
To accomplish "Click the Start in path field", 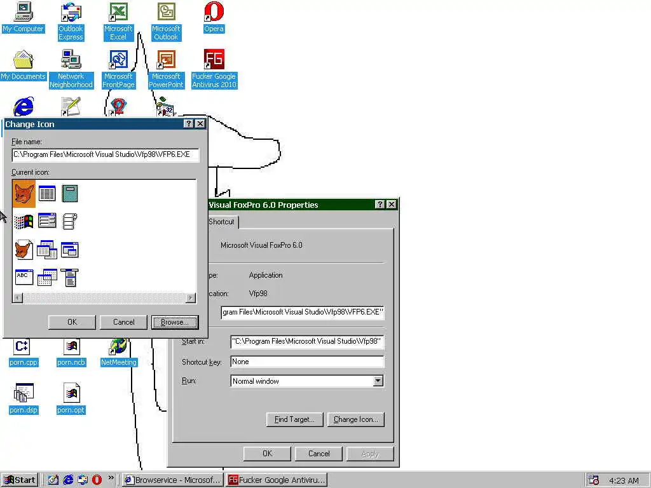I will [x=307, y=341].
